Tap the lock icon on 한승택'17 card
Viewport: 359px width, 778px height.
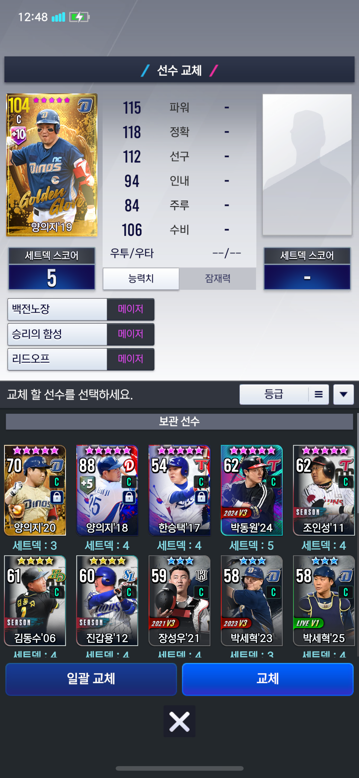(201, 497)
